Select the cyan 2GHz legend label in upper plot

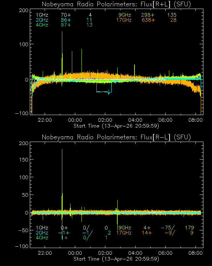(42, 20)
